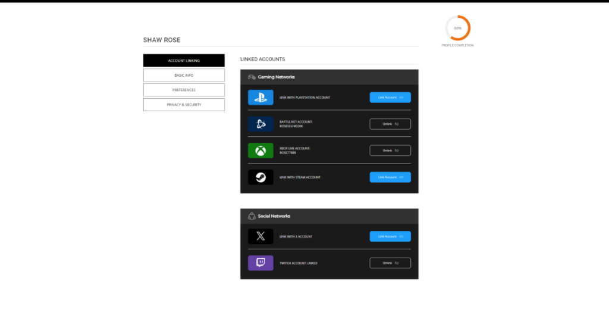Click the Gaming Networks controller icon
Image resolution: width=609 pixels, height=320 pixels.
[x=252, y=77]
